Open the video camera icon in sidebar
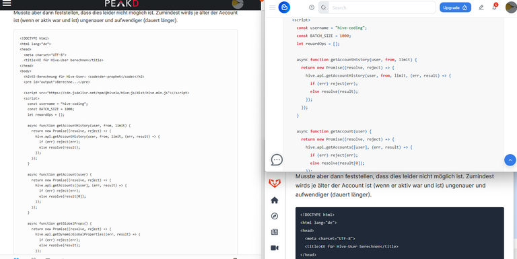The height and width of the screenshot is (259, 517). tap(275, 248)
